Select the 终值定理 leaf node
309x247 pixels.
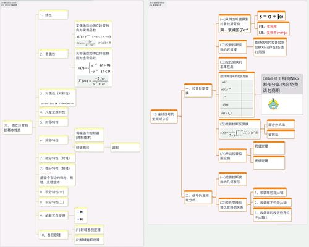coord(269,163)
